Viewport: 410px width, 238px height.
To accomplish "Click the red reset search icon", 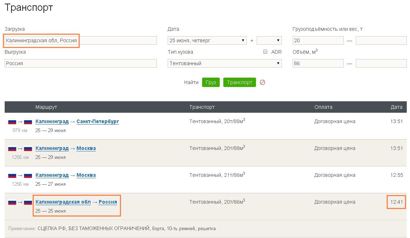I will pyautogui.click(x=262, y=82).
